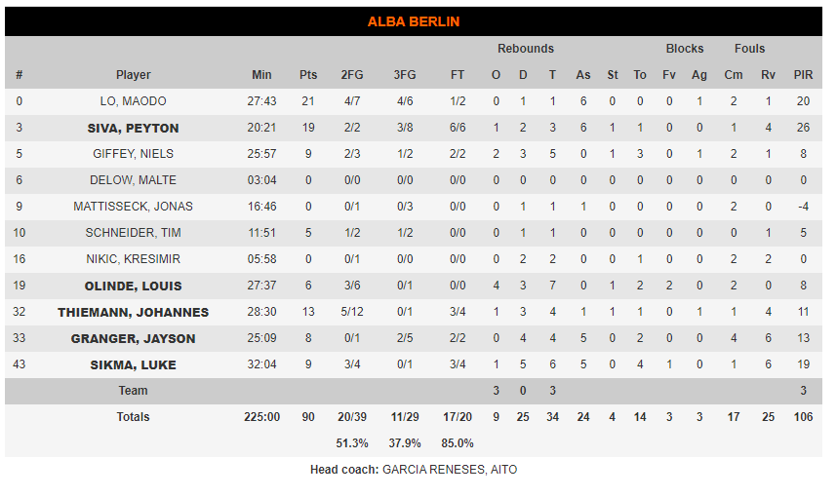Image resolution: width=837 pixels, height=497 pixels.
Task: Select the Totals row label
Action: point(133,417)
